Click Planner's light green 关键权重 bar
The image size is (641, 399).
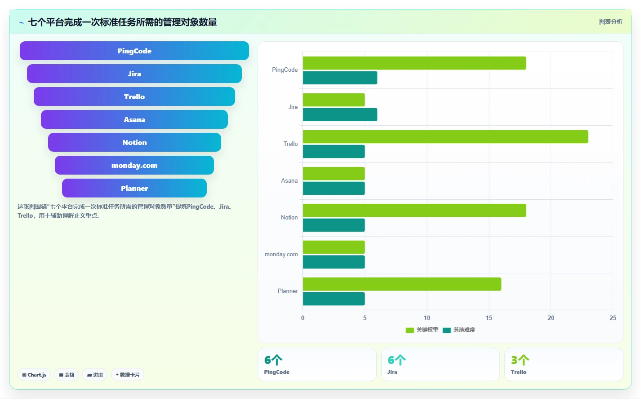click(x=402, y=284)
